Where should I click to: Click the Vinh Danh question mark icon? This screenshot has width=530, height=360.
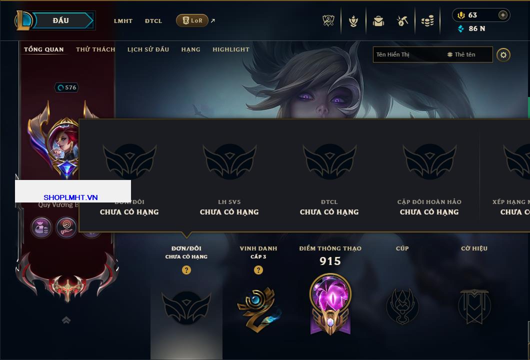[258, 270]
